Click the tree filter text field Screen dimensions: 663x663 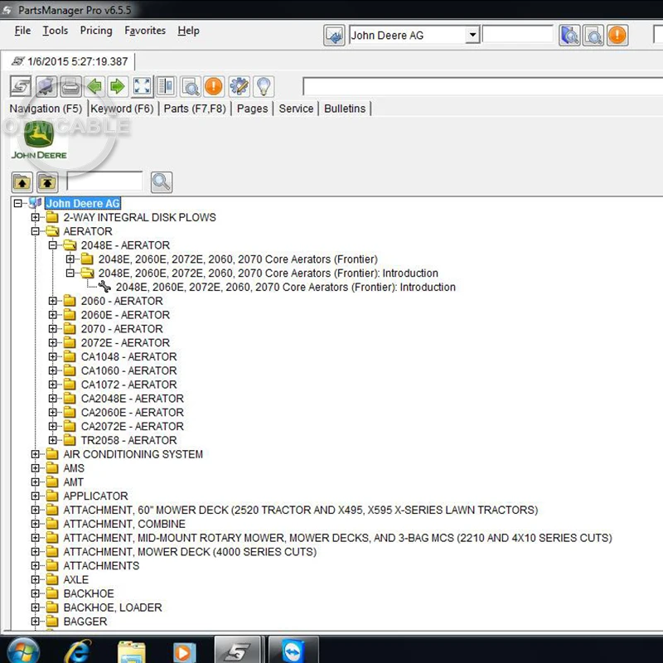point(104,181)
